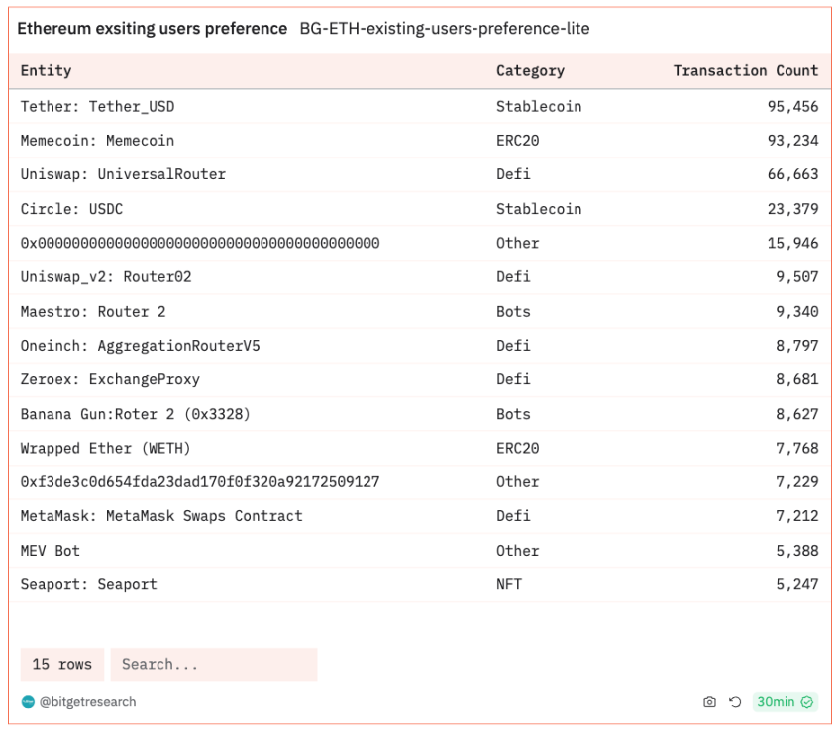Sort by the Entity column header
Viewport: 840px width, 735px height.
coord(47,70)
